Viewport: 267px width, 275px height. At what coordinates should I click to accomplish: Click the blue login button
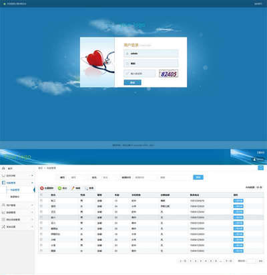132,82
